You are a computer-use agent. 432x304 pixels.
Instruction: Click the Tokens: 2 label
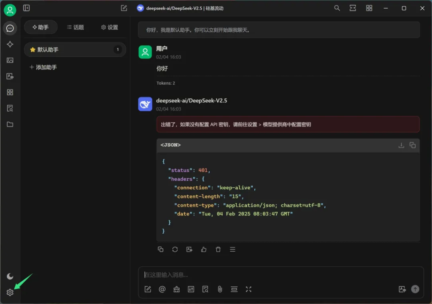click(x=165, y=83)
